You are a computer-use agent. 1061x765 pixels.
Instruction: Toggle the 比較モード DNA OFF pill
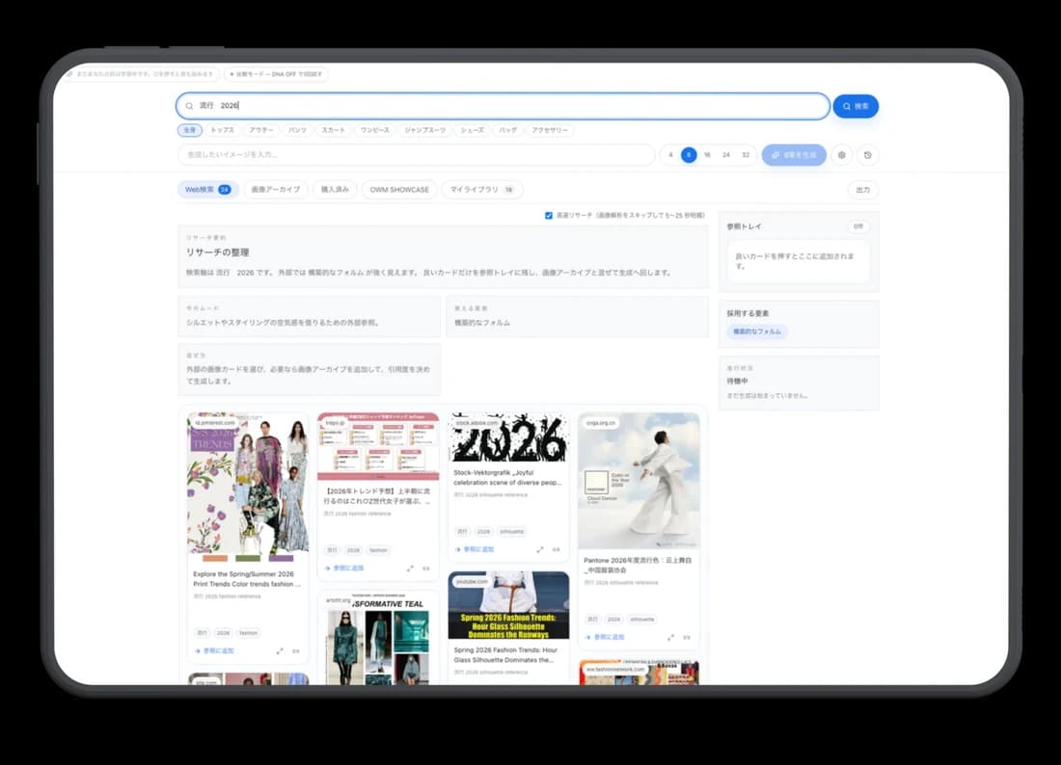pyautogui.click(x=276, y=74)
